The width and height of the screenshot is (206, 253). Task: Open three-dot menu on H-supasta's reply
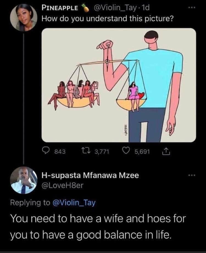click(192, 175)
